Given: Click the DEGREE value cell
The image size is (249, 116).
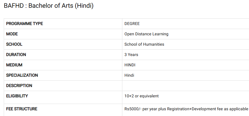Looking at the screenshot, I should (x=132, y=24).
